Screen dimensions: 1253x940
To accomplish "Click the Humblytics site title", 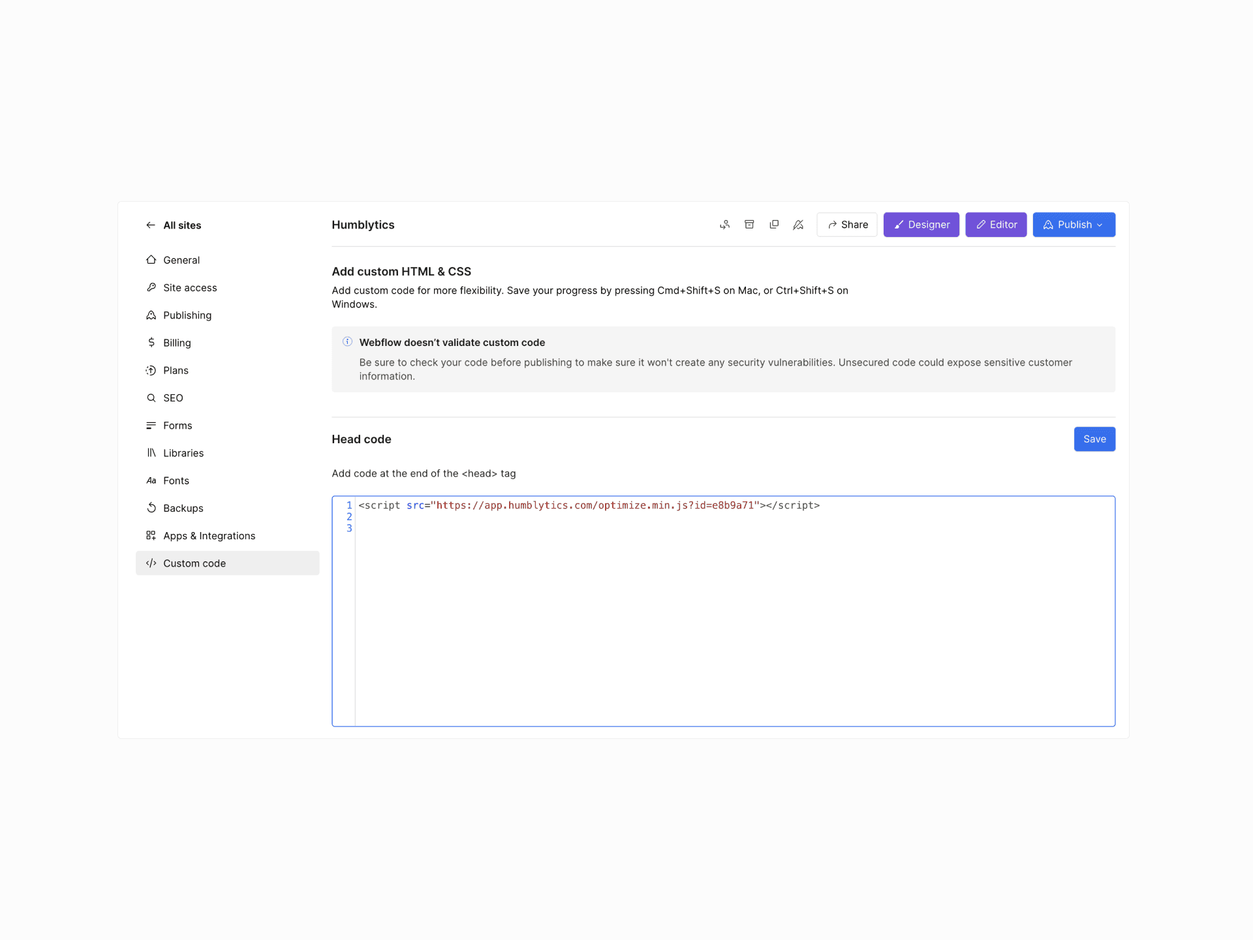I will click(x=363, y=225).
